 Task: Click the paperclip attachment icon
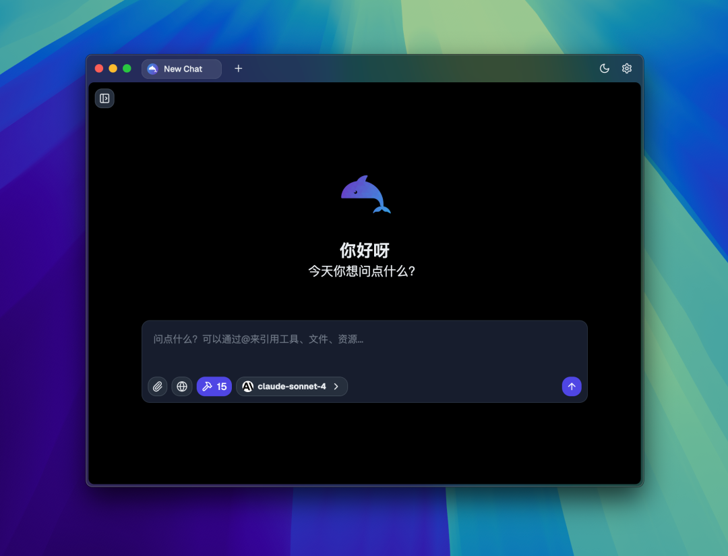tap(157, 386)
